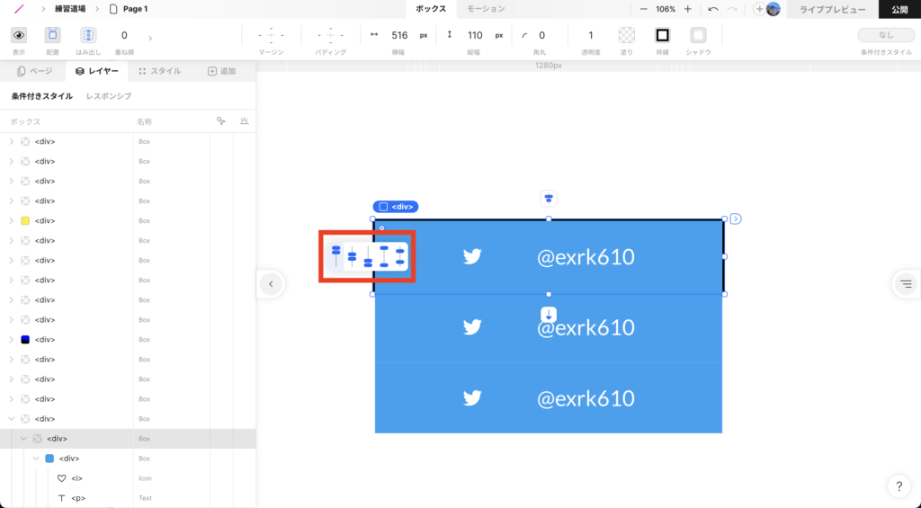Switch to the ボックス tab

click(x=431, y=9)
